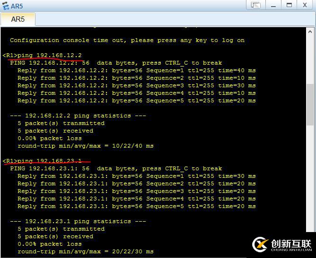Click the 192.168.23.1 Sequence=1 time=30 reply
Image resolution: width=316 pixels, height=258 pixels.
tap(137, 176)
